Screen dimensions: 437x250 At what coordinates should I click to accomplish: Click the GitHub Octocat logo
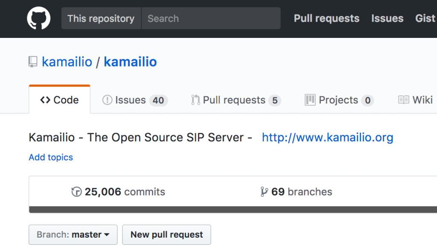[39, 18]
